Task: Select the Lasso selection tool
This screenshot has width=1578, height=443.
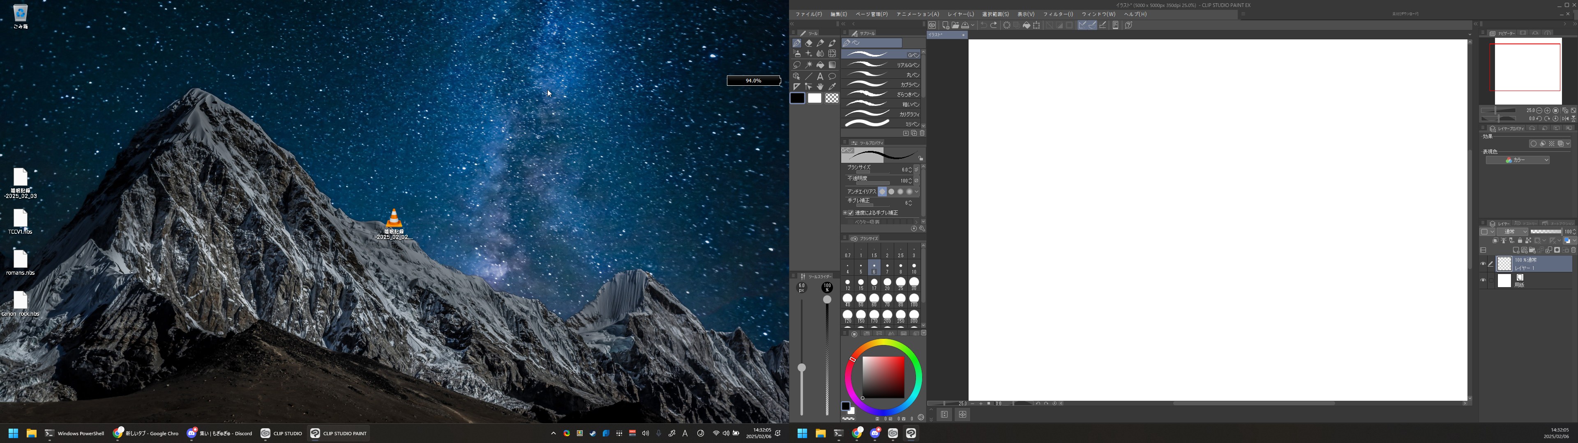Action: click(797, 65)
